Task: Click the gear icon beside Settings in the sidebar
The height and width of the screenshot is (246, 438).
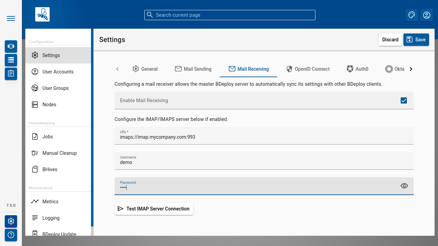Action: 35,55
